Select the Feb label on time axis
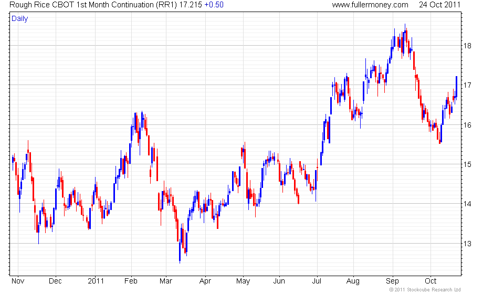This screenshot has width=504, height=294. (131, 281)
